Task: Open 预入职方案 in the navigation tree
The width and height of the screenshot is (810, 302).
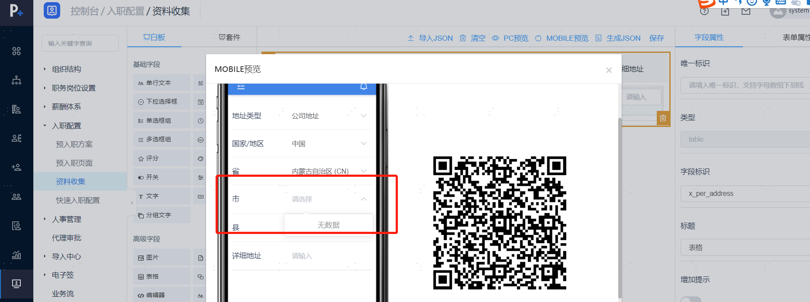Action: click(74, 144)
